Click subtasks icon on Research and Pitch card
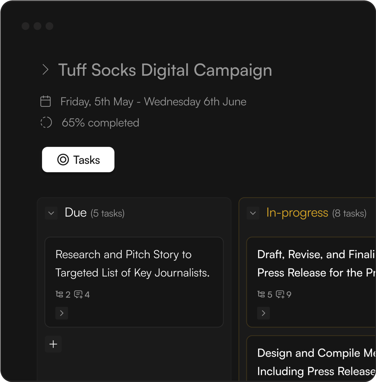The width and height of the screenshot is (376, 382). pyautogui.click(x=59, y=294)
